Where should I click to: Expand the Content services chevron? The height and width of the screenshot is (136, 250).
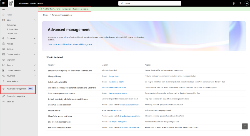[x=35, y=55]
